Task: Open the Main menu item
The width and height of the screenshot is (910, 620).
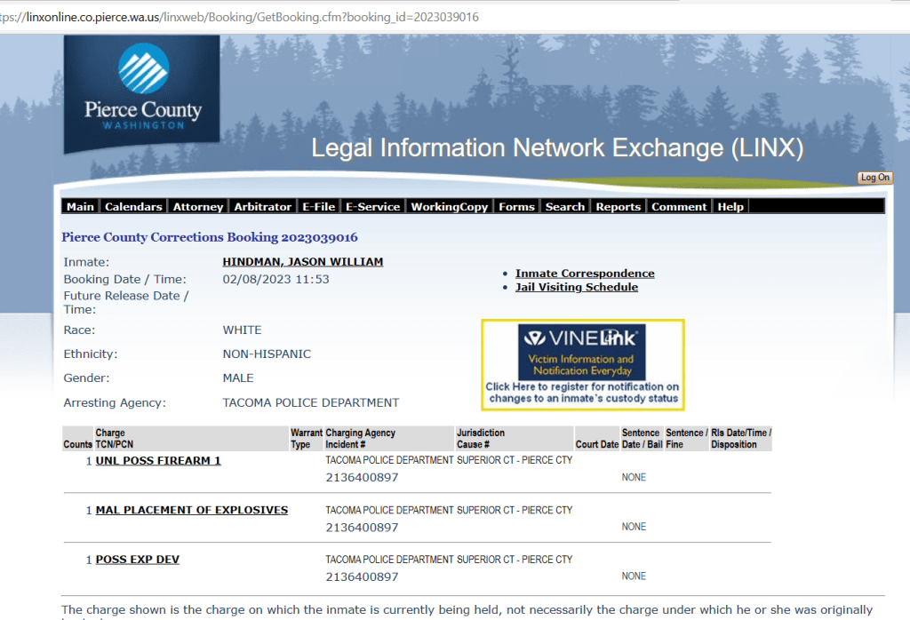Action: coord(80,206)
